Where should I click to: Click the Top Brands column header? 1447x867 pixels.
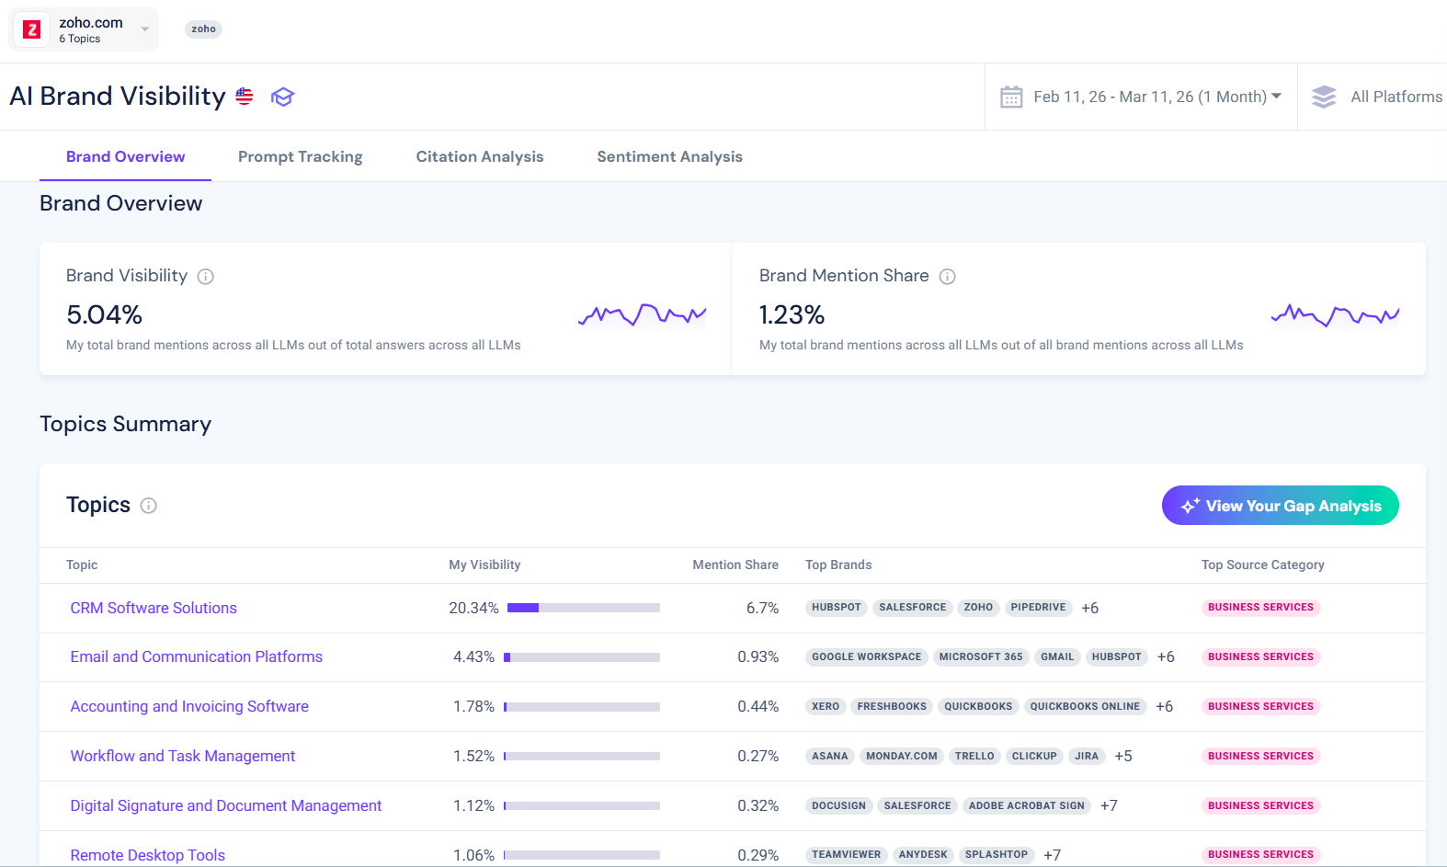pyautogui.click(x=838, y=565)
